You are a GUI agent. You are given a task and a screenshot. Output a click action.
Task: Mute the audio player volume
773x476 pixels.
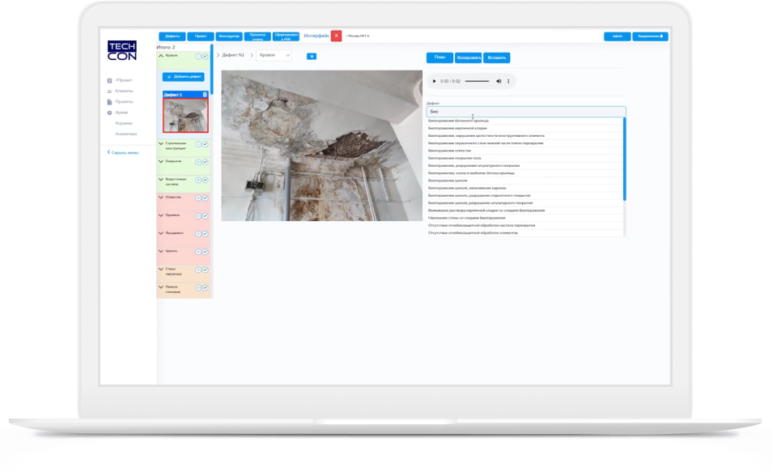click(x=499, y=81)
